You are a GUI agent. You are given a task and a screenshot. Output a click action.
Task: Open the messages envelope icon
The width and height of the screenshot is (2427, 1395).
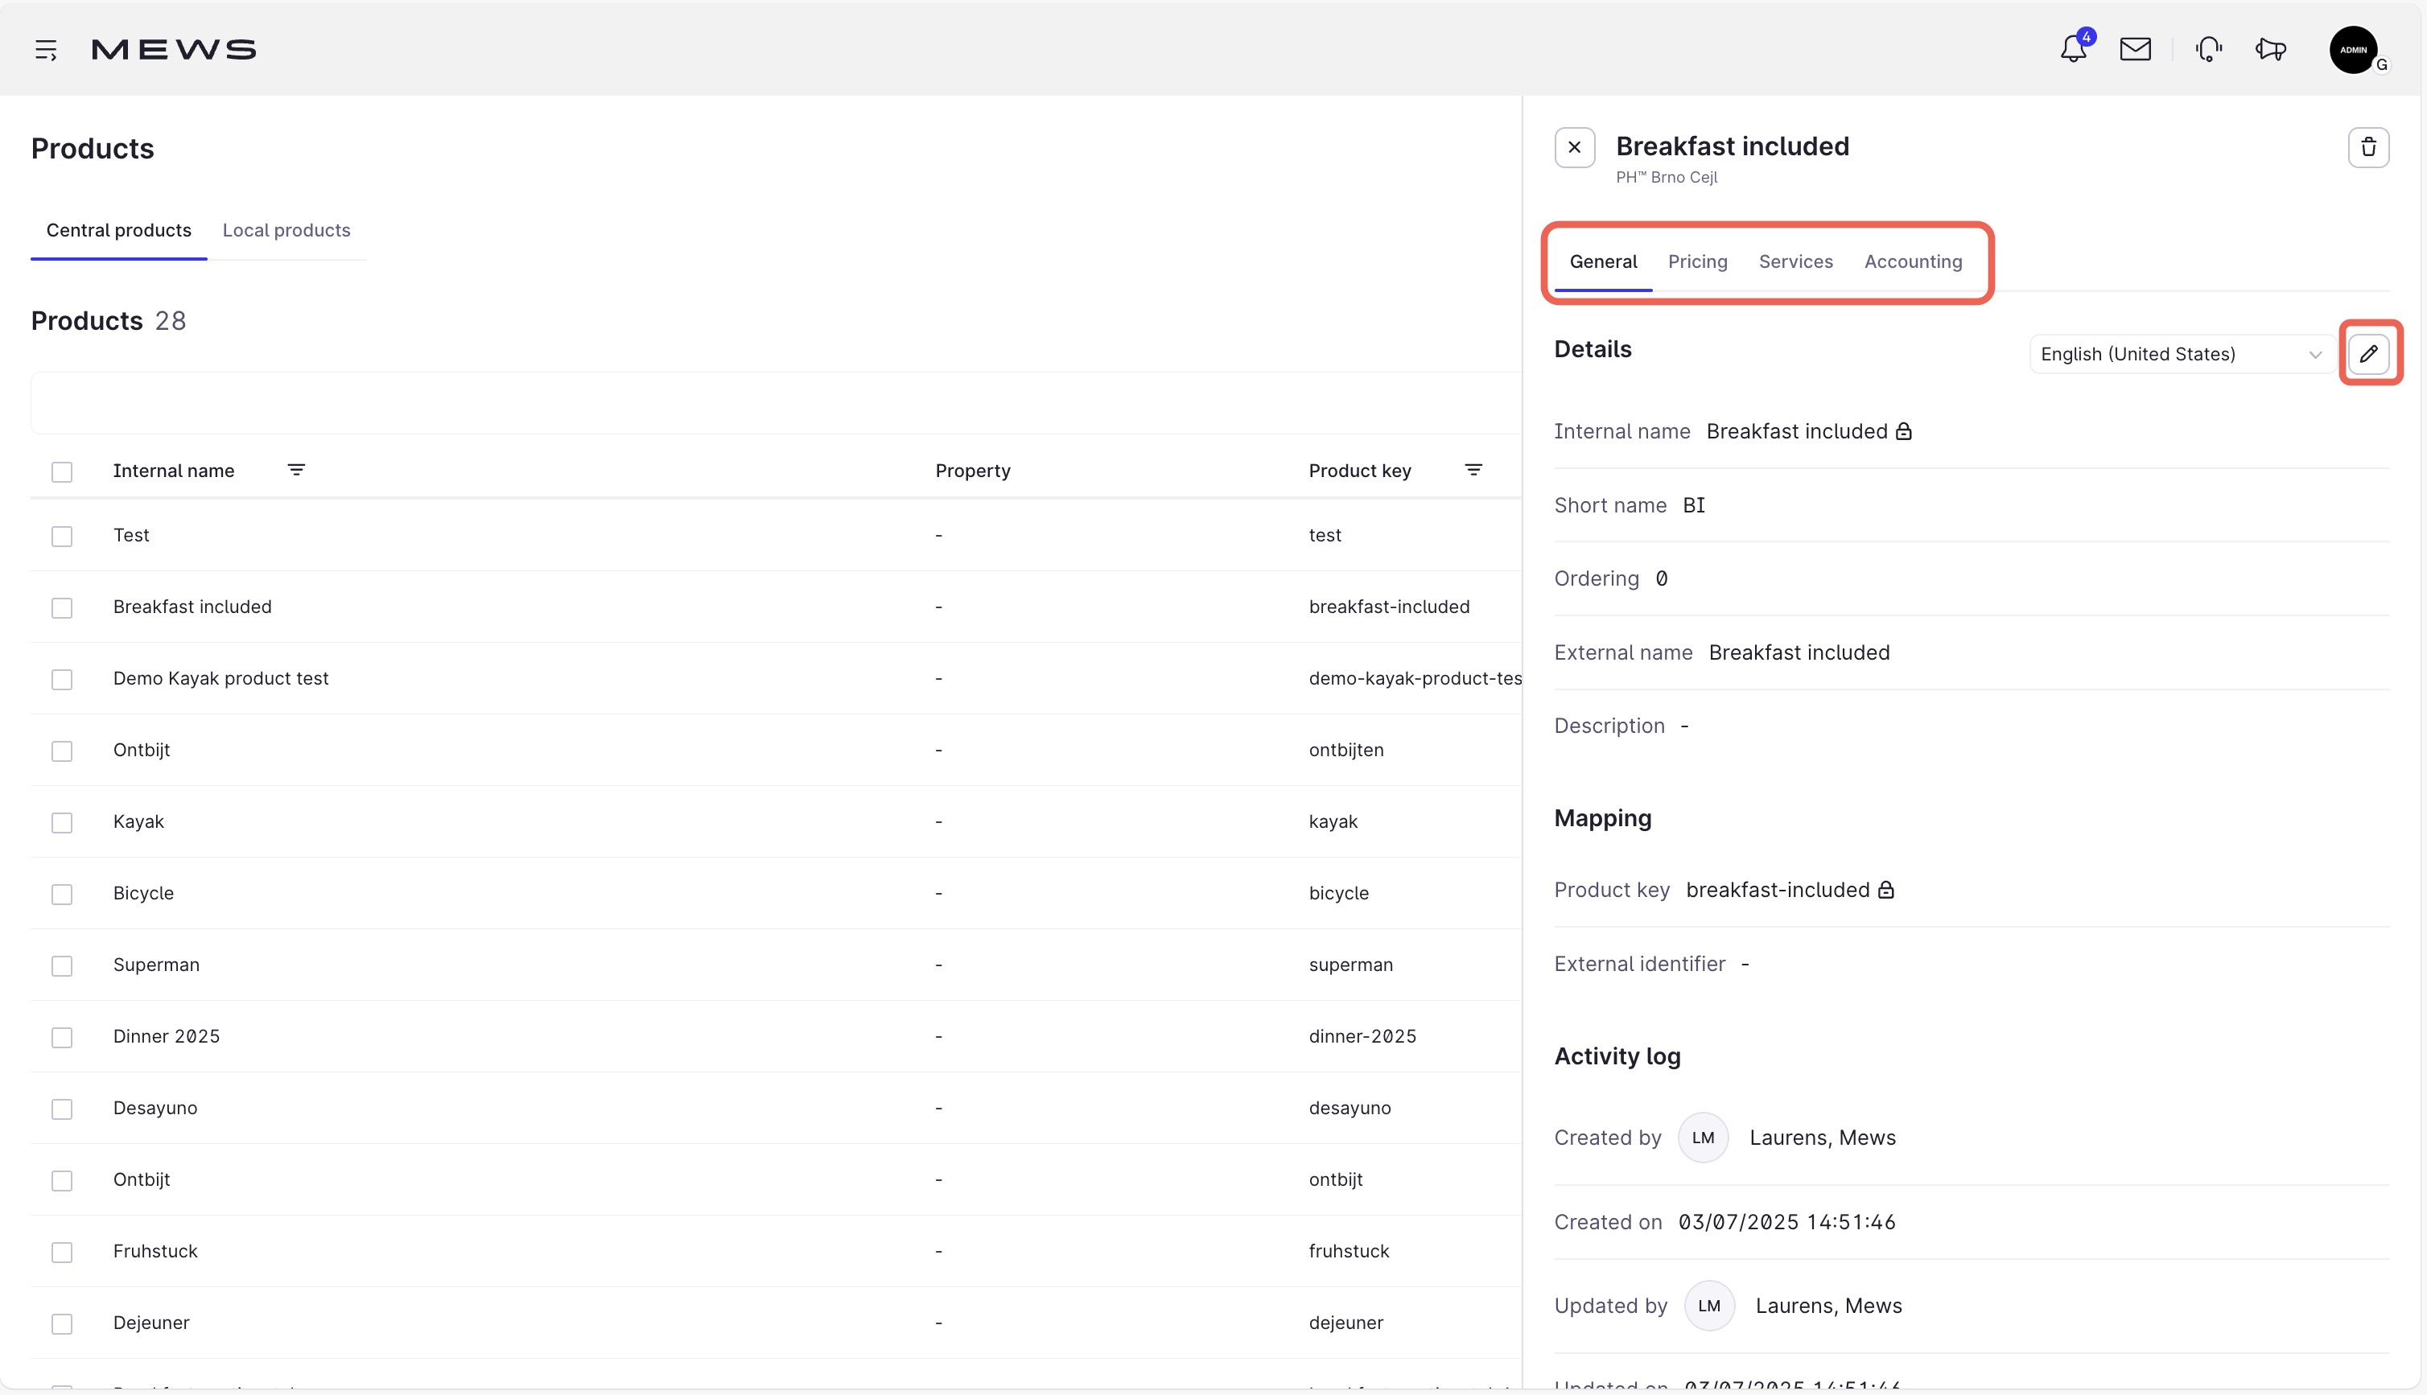point(2136,49)
